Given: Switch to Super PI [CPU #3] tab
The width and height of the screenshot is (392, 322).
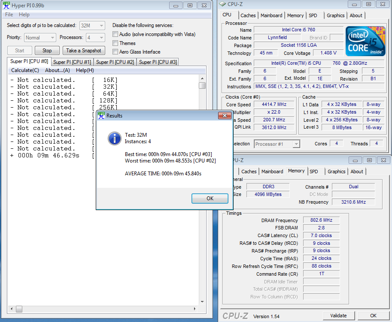Looking at the screenshot, I should tap(158, 62).
